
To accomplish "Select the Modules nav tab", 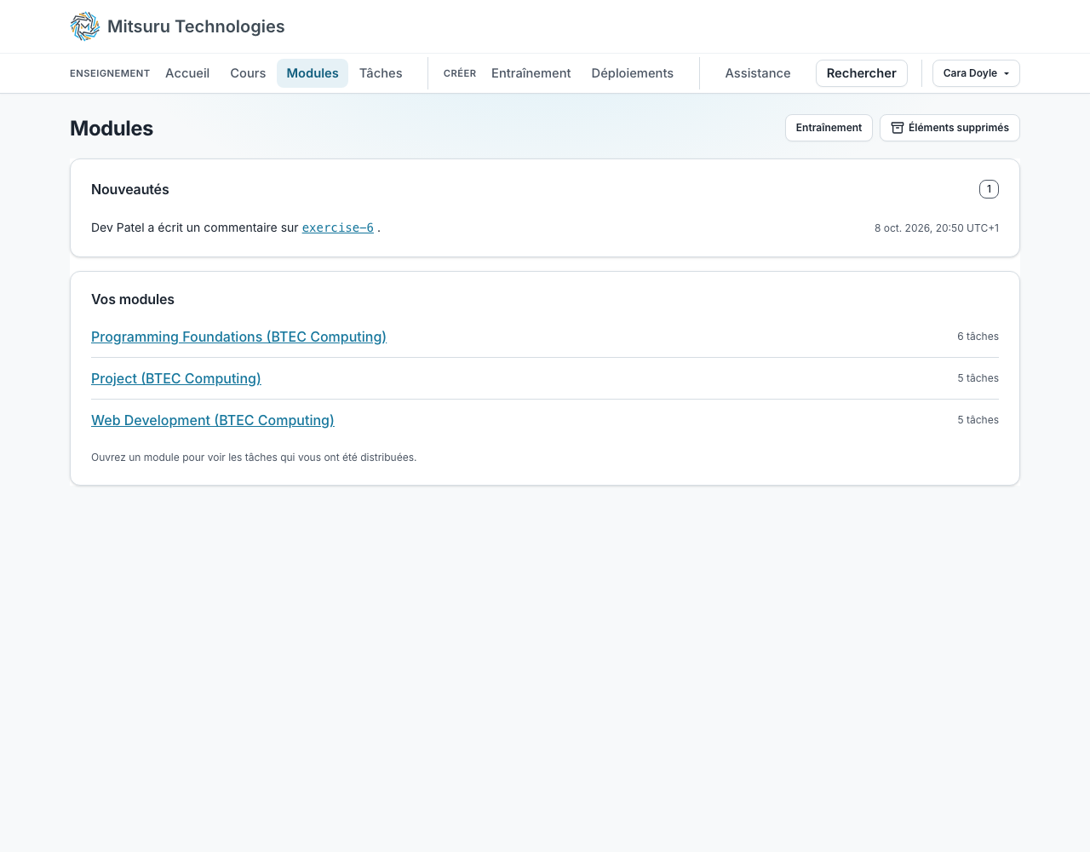I will [x=313, y=73].
